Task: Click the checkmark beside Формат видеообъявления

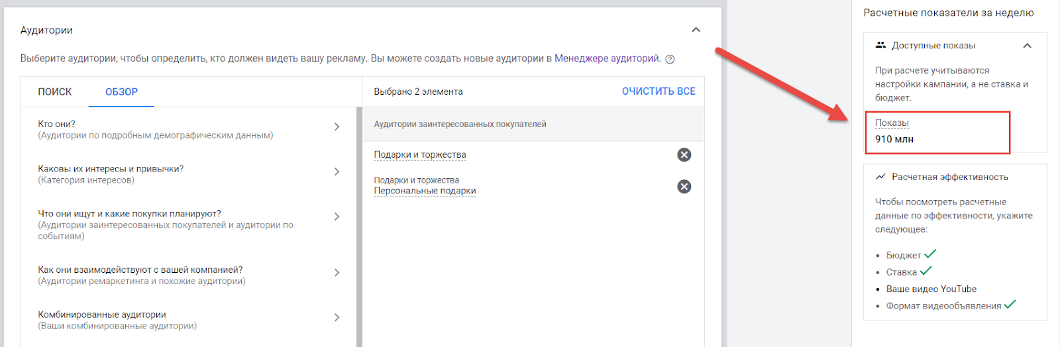Action: click(1010, 305)
